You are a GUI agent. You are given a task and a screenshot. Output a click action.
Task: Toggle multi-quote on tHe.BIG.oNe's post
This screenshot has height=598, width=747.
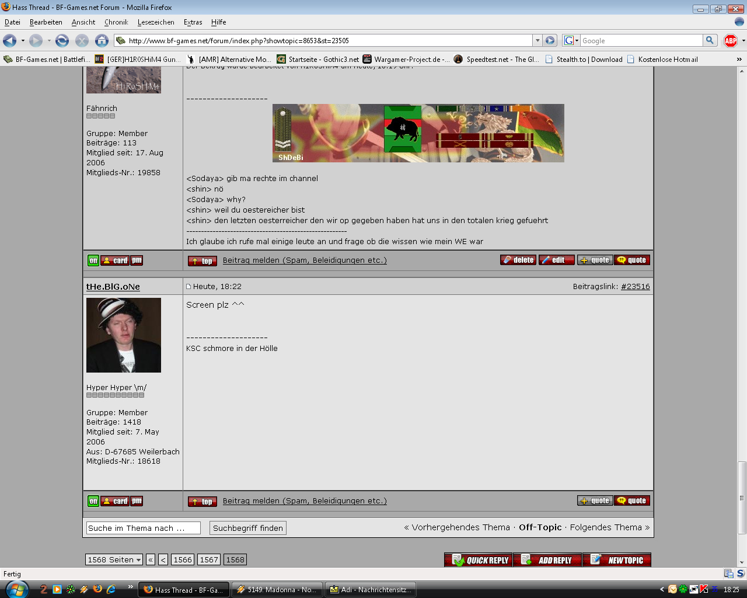pos(595,501)
